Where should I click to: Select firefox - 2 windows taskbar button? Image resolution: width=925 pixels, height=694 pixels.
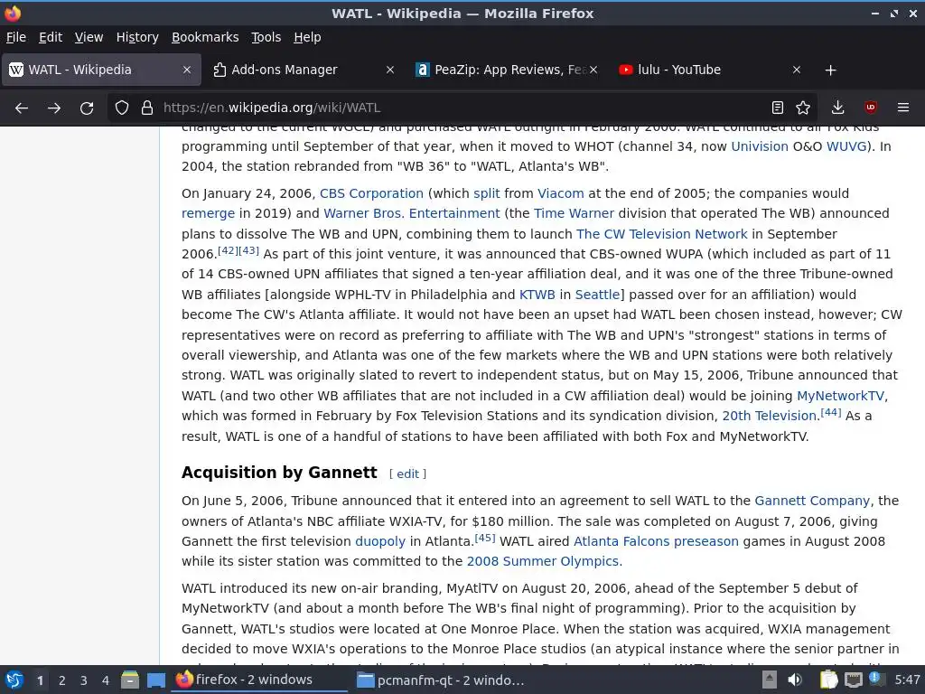(259, 680)
